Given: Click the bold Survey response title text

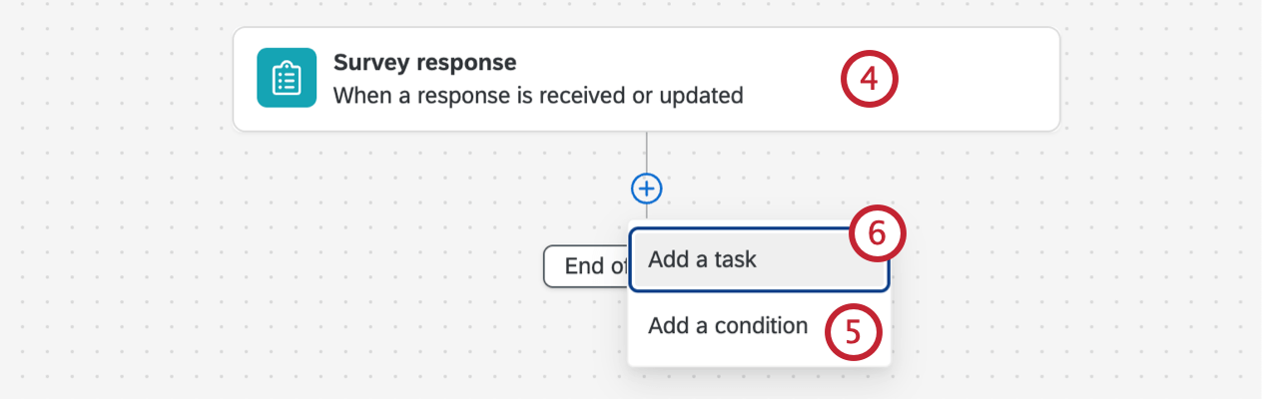Looking at the screenshot, I should coord(424,63).
